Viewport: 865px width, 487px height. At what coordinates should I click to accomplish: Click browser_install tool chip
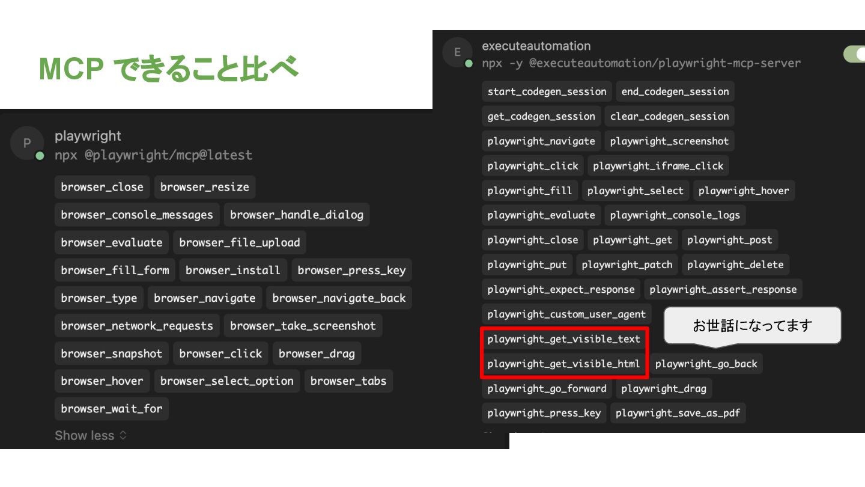click(233, 270)
